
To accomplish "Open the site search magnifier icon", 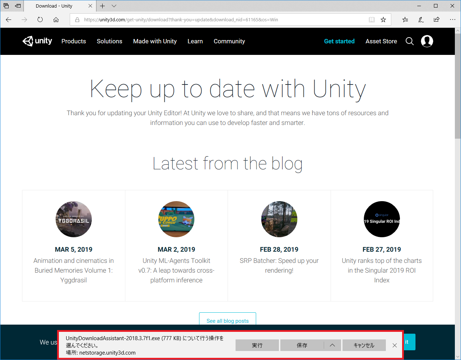I will click(410, 41).
